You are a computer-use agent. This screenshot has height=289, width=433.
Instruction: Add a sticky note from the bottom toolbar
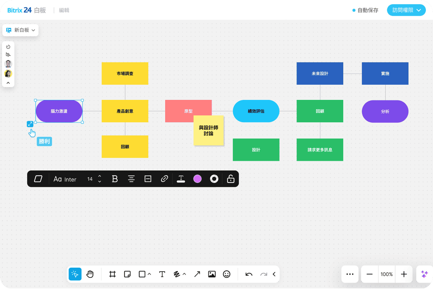click(x=127, y=274)
